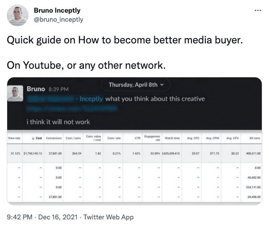Click the Twitter Web App source link
This screenshot has height=228, width=269.
(108, 217)
